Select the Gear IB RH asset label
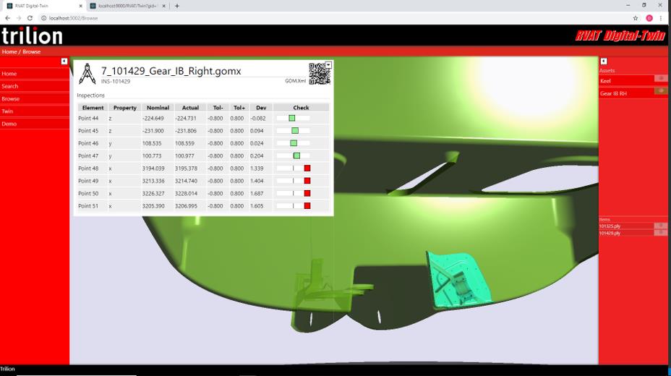Viewport: 671px width, 376px height. tap(613, 93)
